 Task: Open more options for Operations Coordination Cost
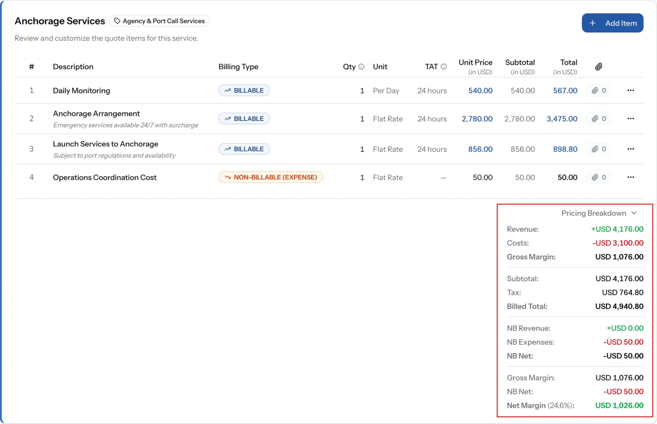pyautogui.click(x=631, y=177)
